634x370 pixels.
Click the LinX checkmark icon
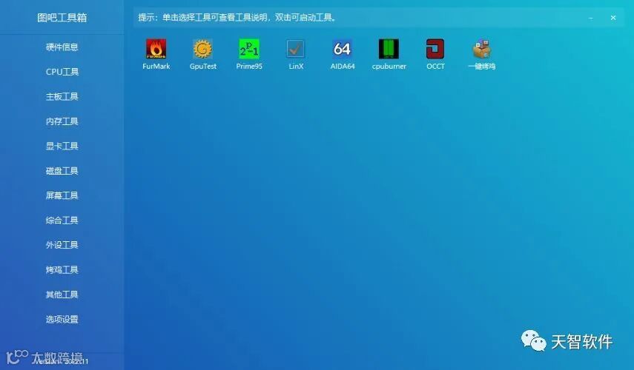tap(296, 49)
